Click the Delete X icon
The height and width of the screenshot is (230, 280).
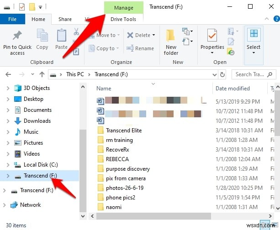tap(130, 35)
